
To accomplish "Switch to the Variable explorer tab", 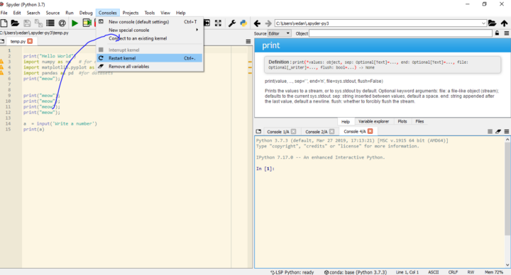I will [x=373, y=121].
